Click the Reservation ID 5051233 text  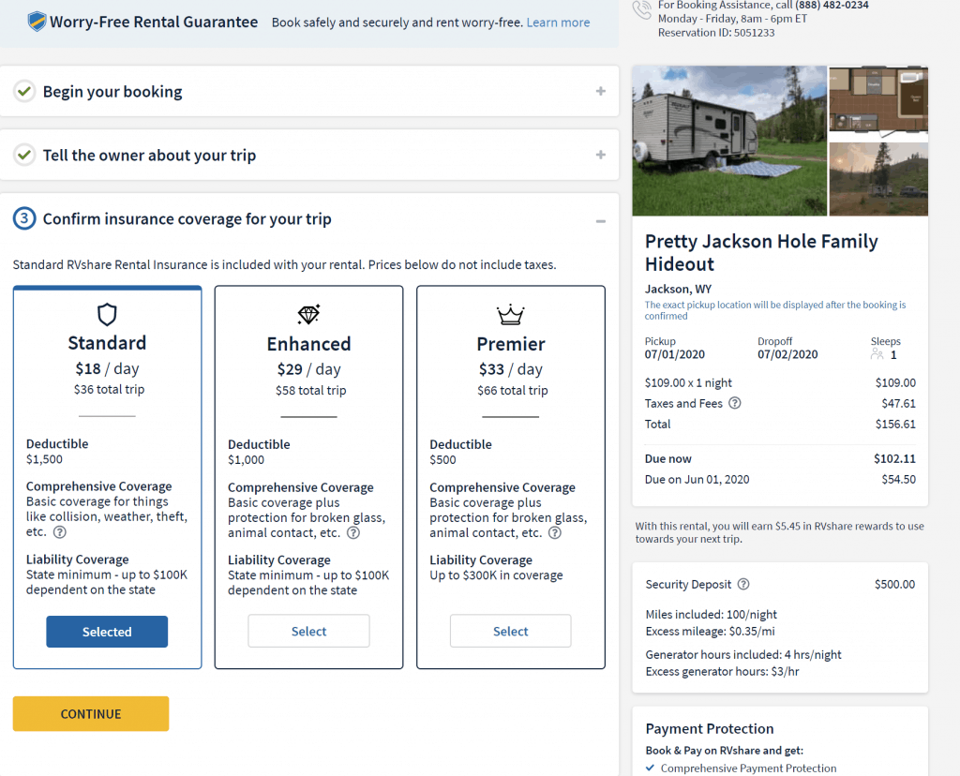(x=716, y=33)
